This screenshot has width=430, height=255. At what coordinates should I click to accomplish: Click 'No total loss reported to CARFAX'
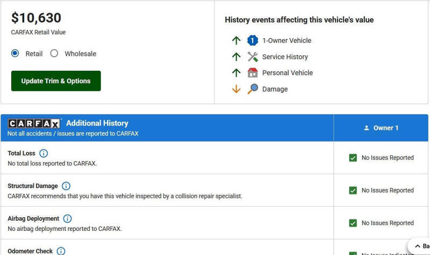(x=52, y=164)
